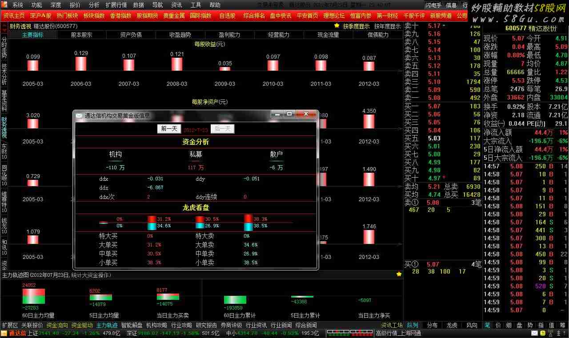Image resolution: width=569 pixels, height=338 pixels.
Task: Switch to the 研究报告 bottom tab
Action: click(207, 325)
